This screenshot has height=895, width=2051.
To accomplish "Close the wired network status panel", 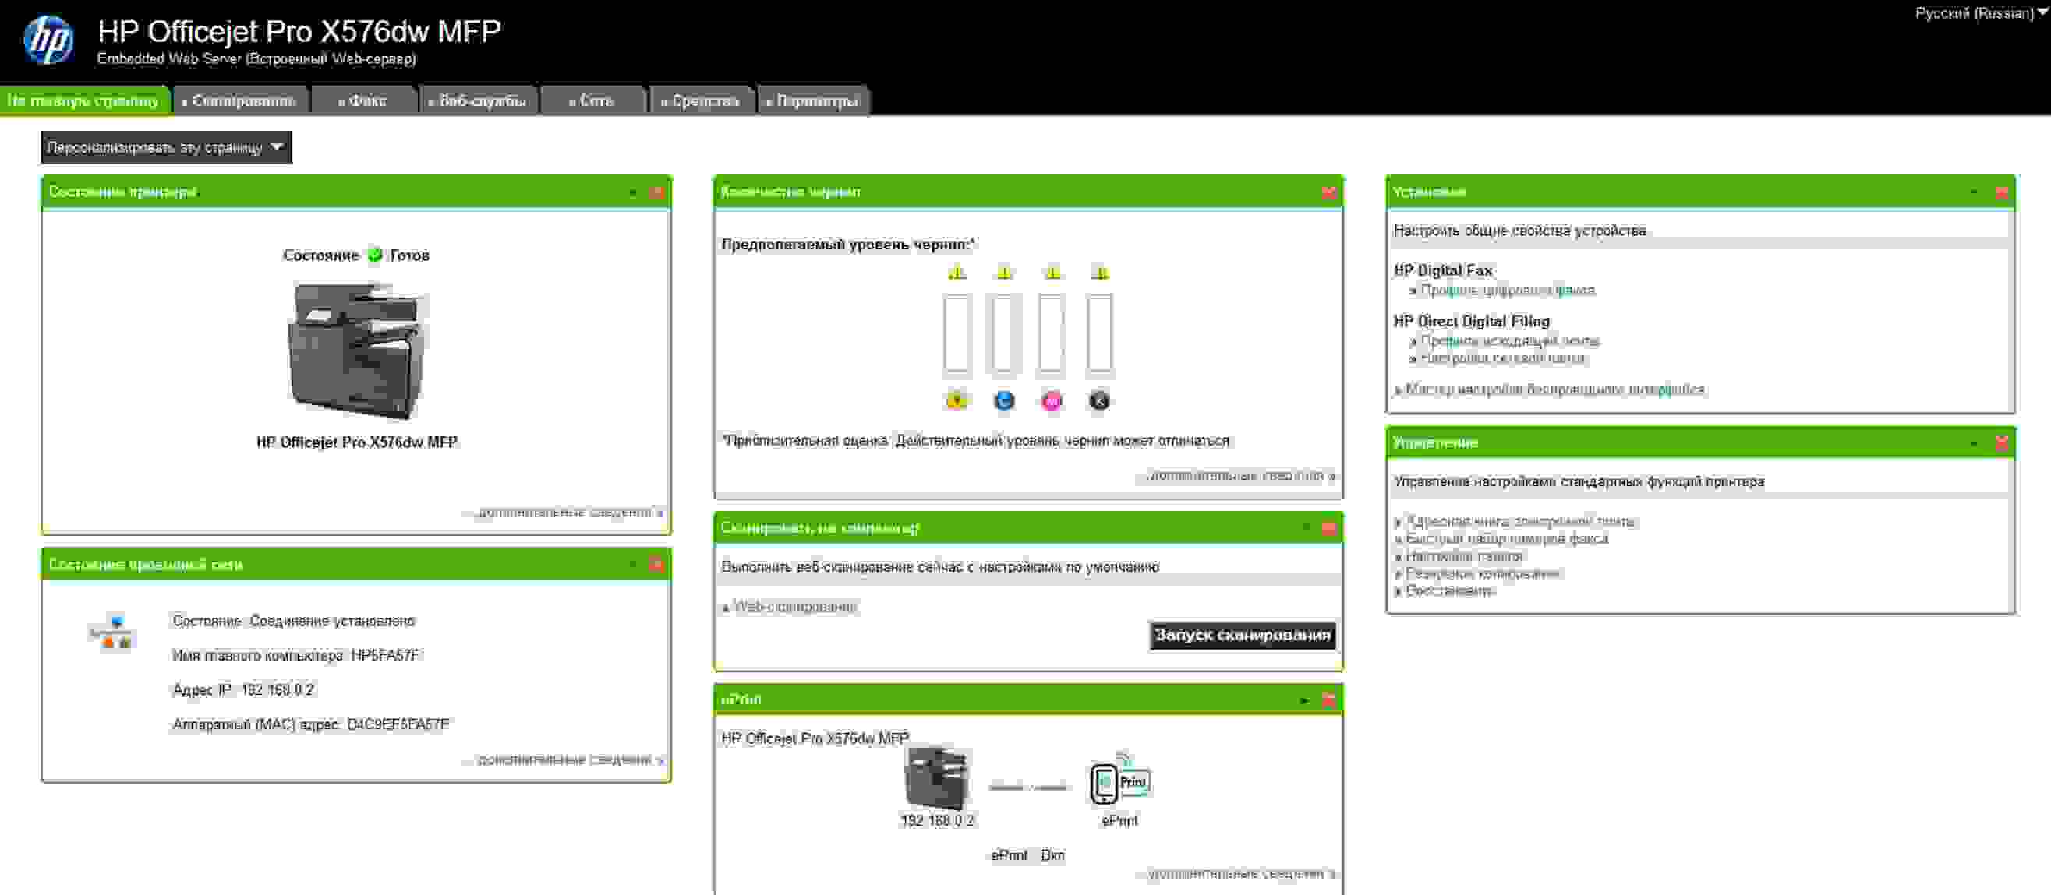I will click(x=657, y=565).
